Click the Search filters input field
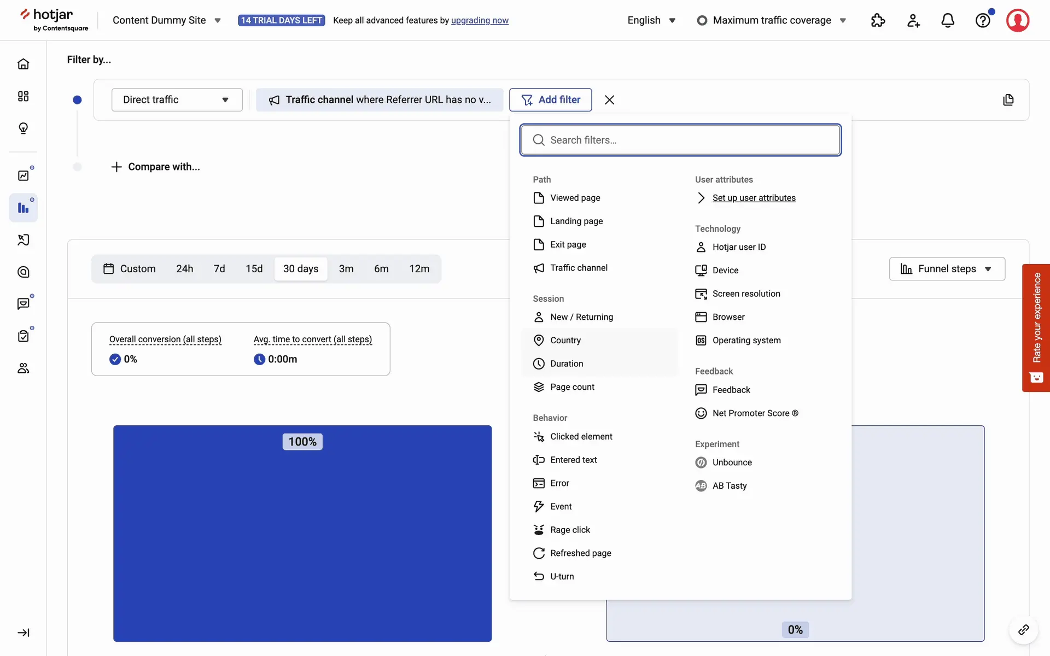Screen dimensions: 1050x656 pos(680,140)
